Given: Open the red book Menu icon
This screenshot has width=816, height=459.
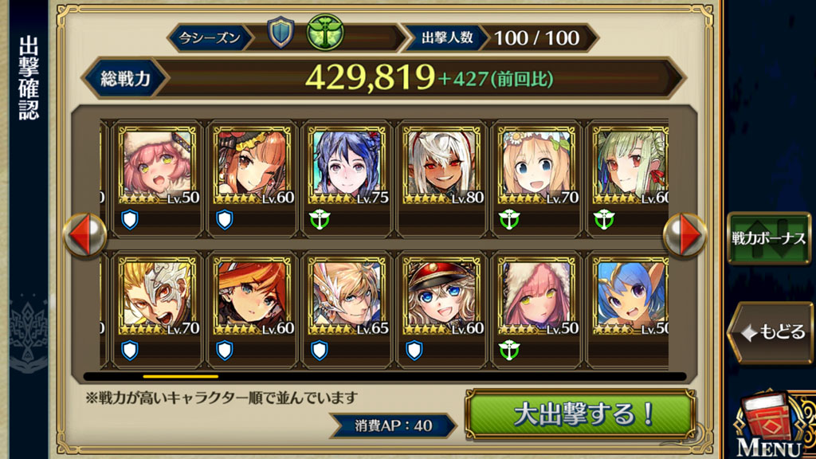Looking at the screenshot, I should (x=771, y=426).
